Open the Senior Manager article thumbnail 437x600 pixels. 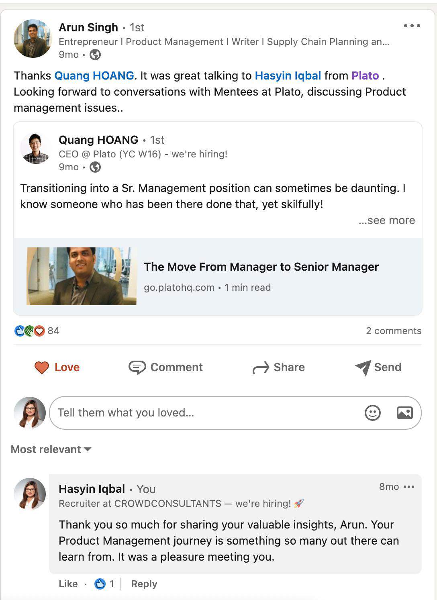[x=82, y=276]
